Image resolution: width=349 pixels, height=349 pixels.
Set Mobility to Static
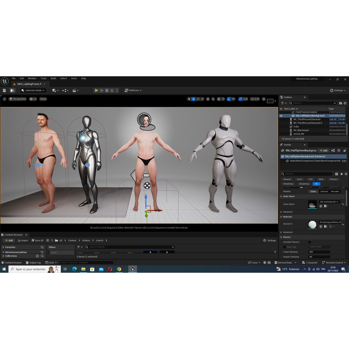coord(313,191)
